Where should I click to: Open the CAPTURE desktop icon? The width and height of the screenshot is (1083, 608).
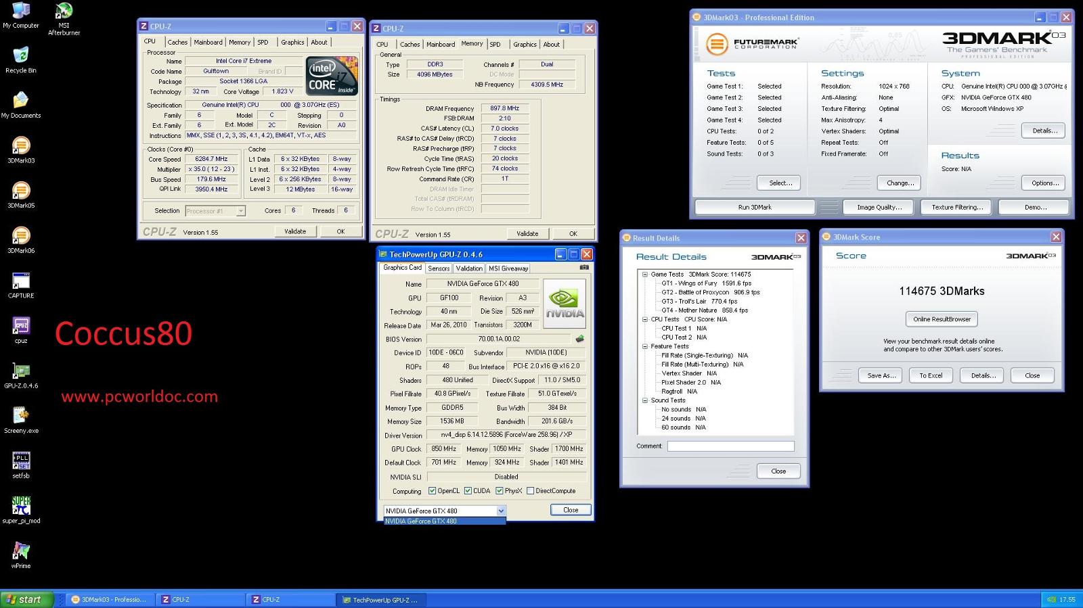[21, 285]
